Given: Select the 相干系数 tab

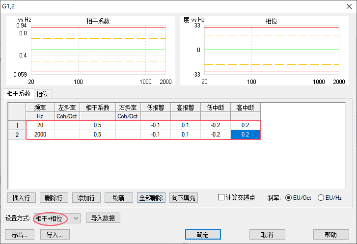Looking at the screenshot, I should pos(19,93).
